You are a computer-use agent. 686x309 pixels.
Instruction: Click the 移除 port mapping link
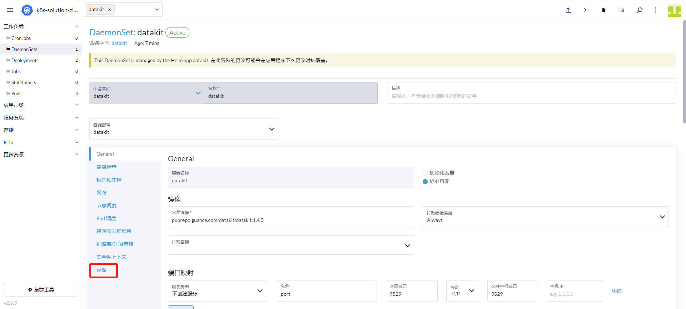pyautogui.click(x=617, y=291)
